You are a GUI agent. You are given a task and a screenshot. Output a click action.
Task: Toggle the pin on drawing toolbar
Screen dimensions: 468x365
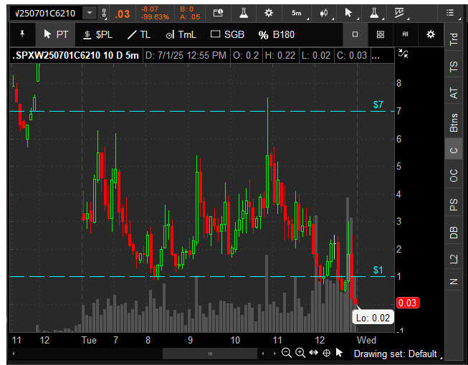pos(22,34)
